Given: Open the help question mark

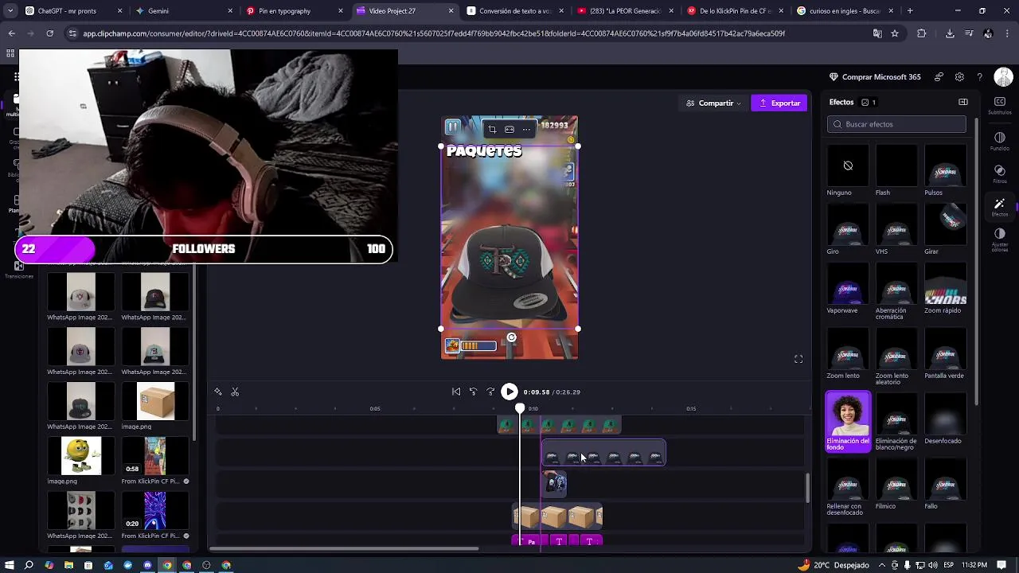Looking at the screenshot, I should (x=979, y=77).
